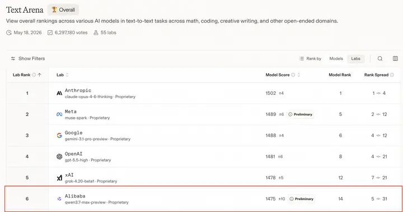Click gpt-5.5-high model text

coord(76,160)
